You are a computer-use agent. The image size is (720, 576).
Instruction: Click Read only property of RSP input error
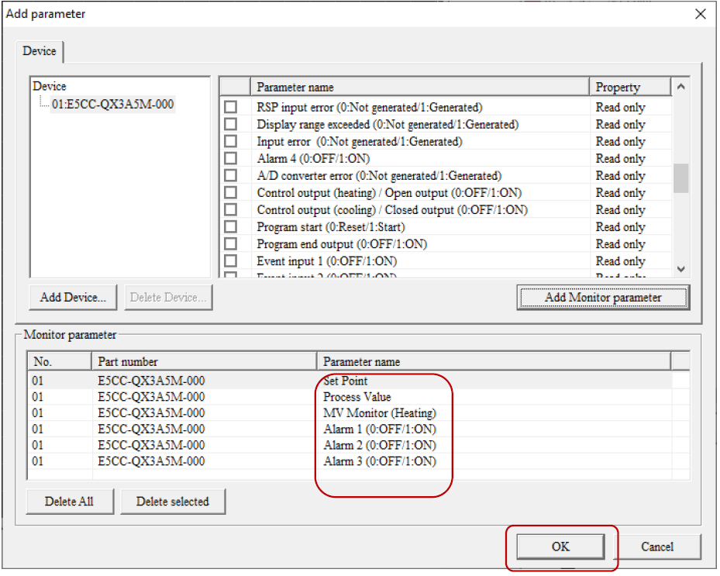tap(620, 107)
